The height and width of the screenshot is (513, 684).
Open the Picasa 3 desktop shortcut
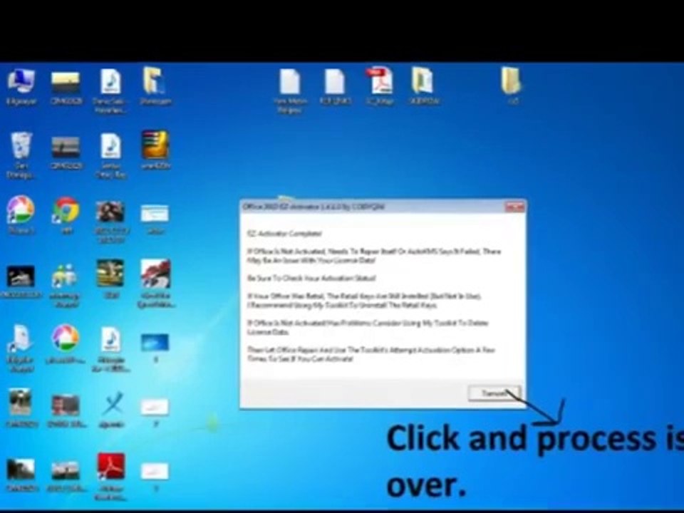[21, 216]
